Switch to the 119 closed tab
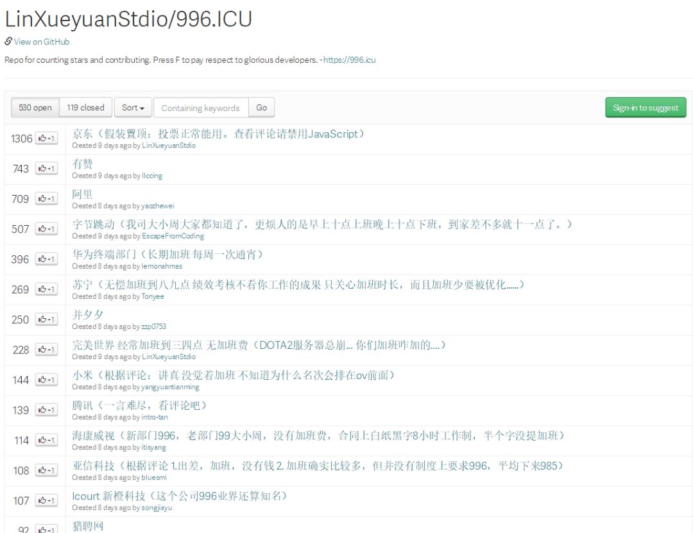 (x=86, y=107)
